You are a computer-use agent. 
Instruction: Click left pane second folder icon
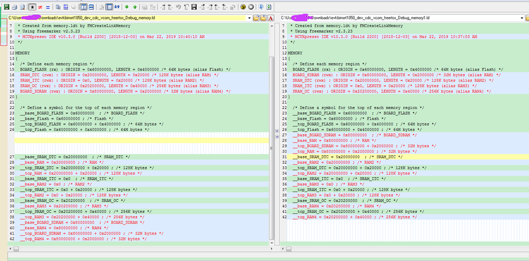263,18
